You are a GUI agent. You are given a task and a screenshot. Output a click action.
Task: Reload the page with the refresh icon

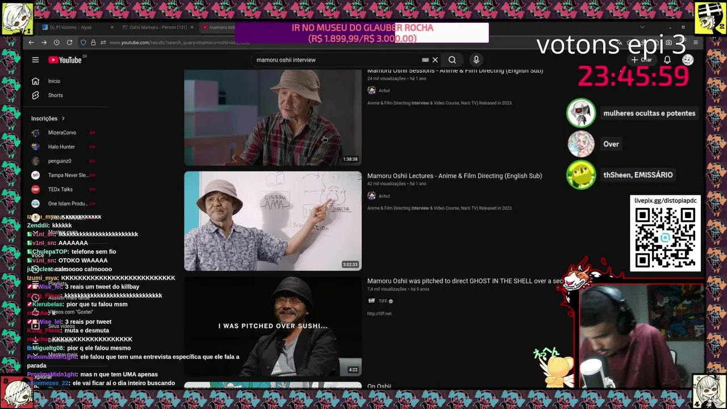click(x=69, y=43)
